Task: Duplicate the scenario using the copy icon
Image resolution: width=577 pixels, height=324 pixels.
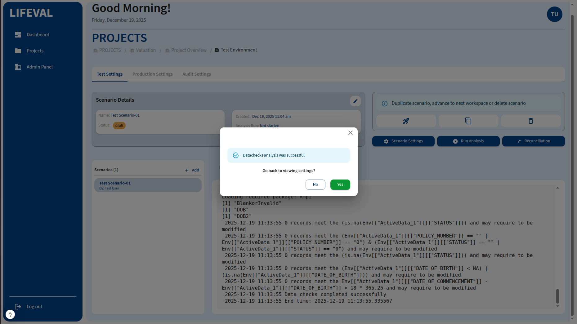Action: pyautogui.click(x=468, y=121)
